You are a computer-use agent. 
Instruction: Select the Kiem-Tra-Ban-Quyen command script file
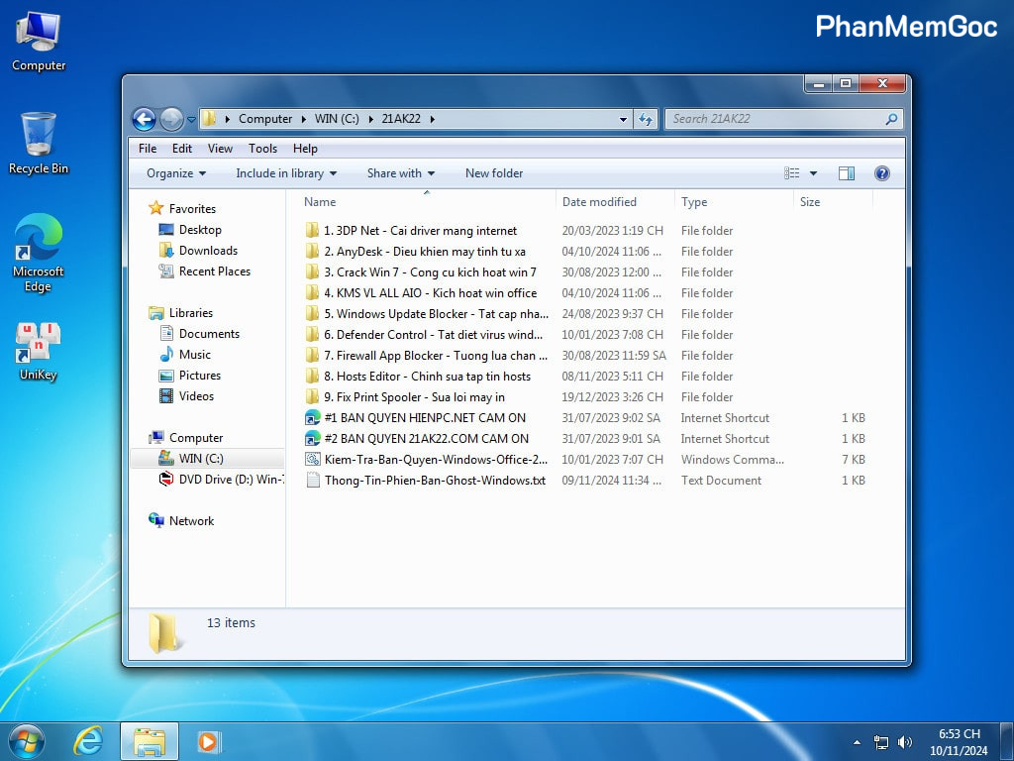(313, 460)
